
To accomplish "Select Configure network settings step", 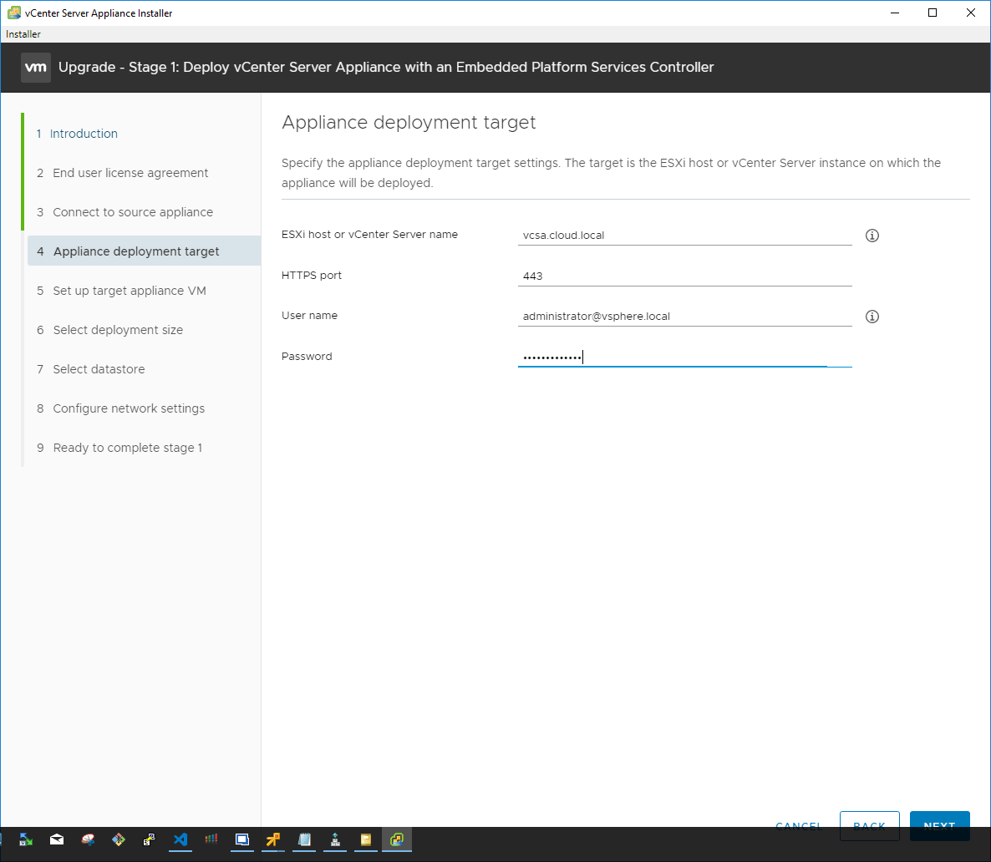I will click(120, 408).
